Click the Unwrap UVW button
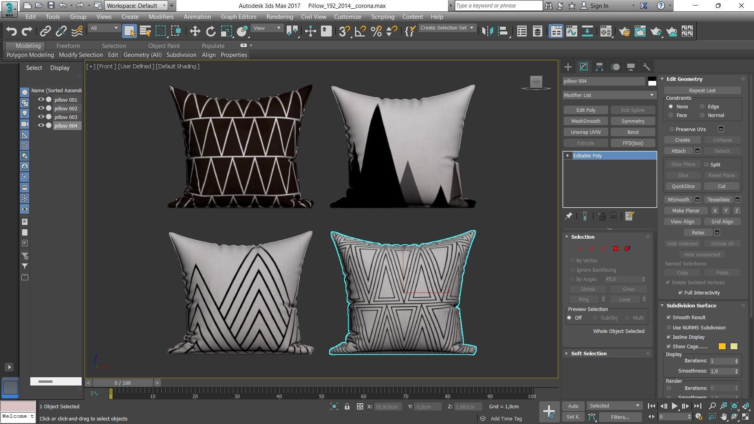This screenshot has height=424, width=754. 586,132
